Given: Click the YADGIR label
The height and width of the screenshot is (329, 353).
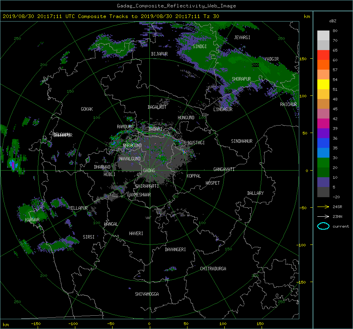Looking at the screenshot, I should 271,59.
